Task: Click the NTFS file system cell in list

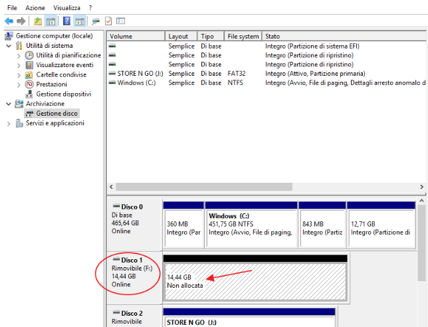Action: click(235, 82)
